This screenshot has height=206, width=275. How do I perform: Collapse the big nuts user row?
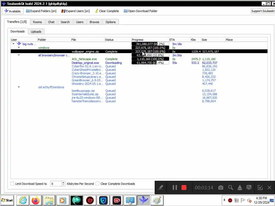pyautogui.click(x=13, y=44)
